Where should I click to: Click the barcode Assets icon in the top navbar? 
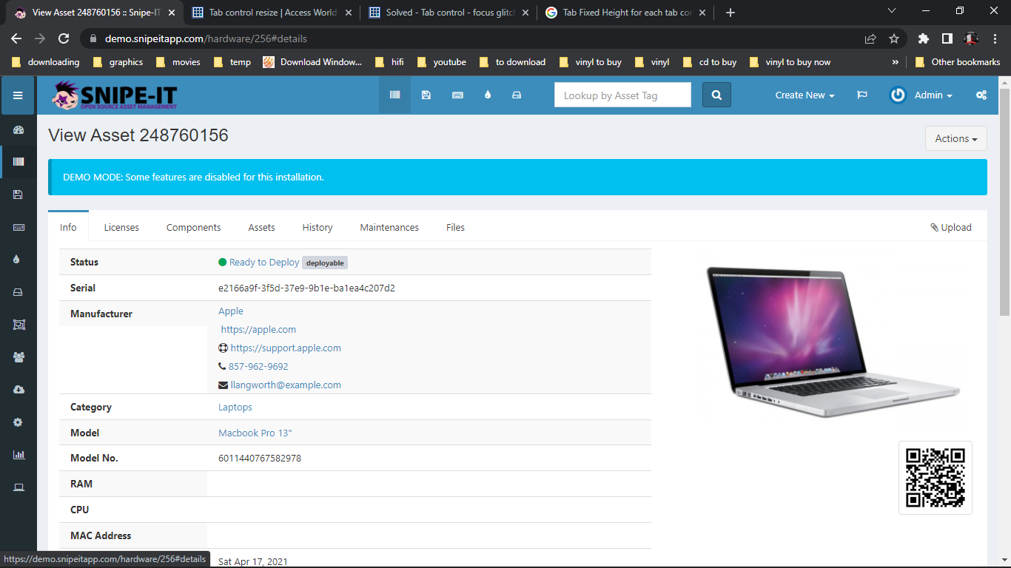click(395, 95)
